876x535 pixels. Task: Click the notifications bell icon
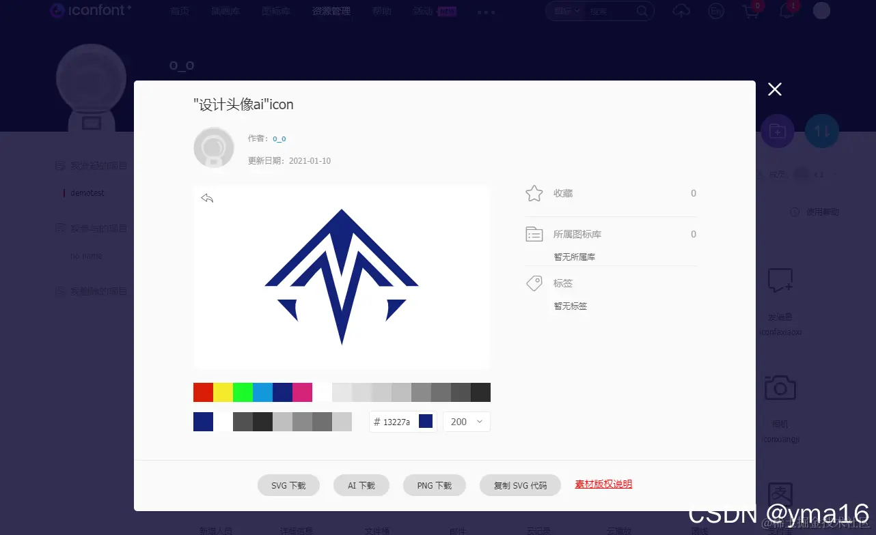click(x=785, y=11)
